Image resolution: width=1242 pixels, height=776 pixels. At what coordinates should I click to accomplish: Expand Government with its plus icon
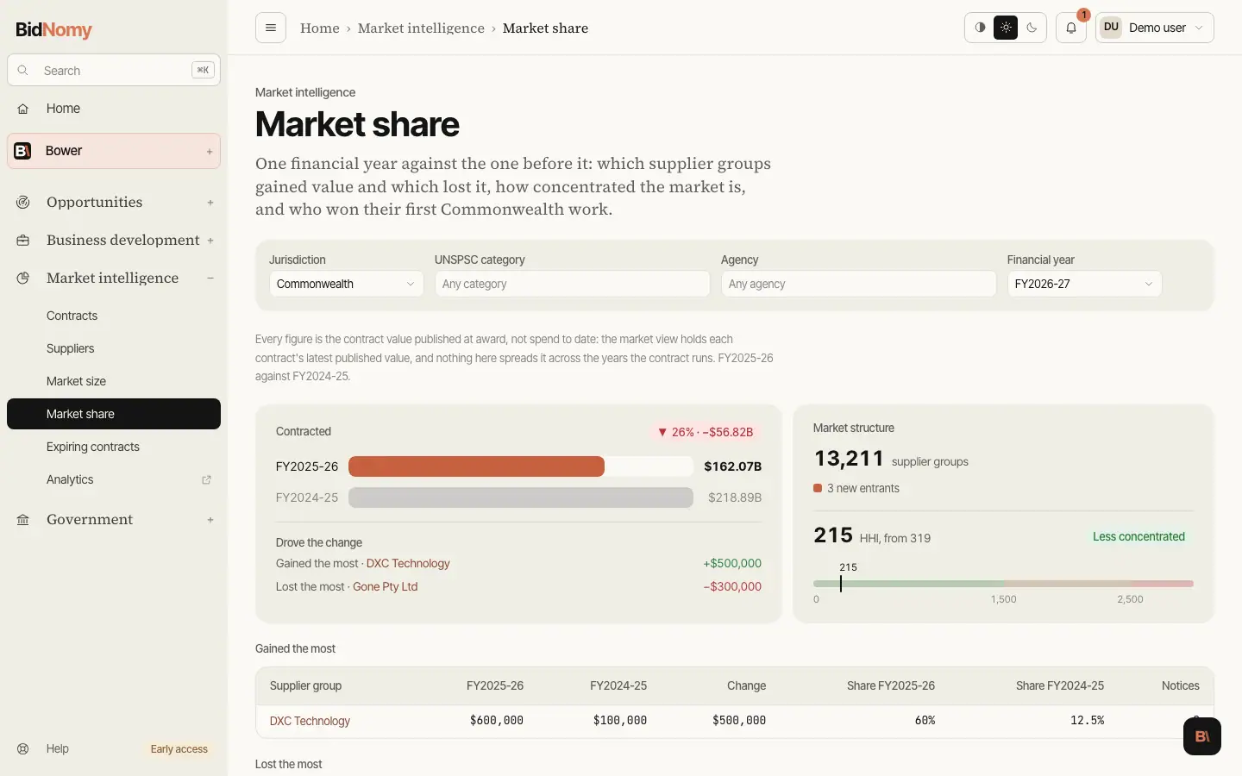(x=210, y=520)
